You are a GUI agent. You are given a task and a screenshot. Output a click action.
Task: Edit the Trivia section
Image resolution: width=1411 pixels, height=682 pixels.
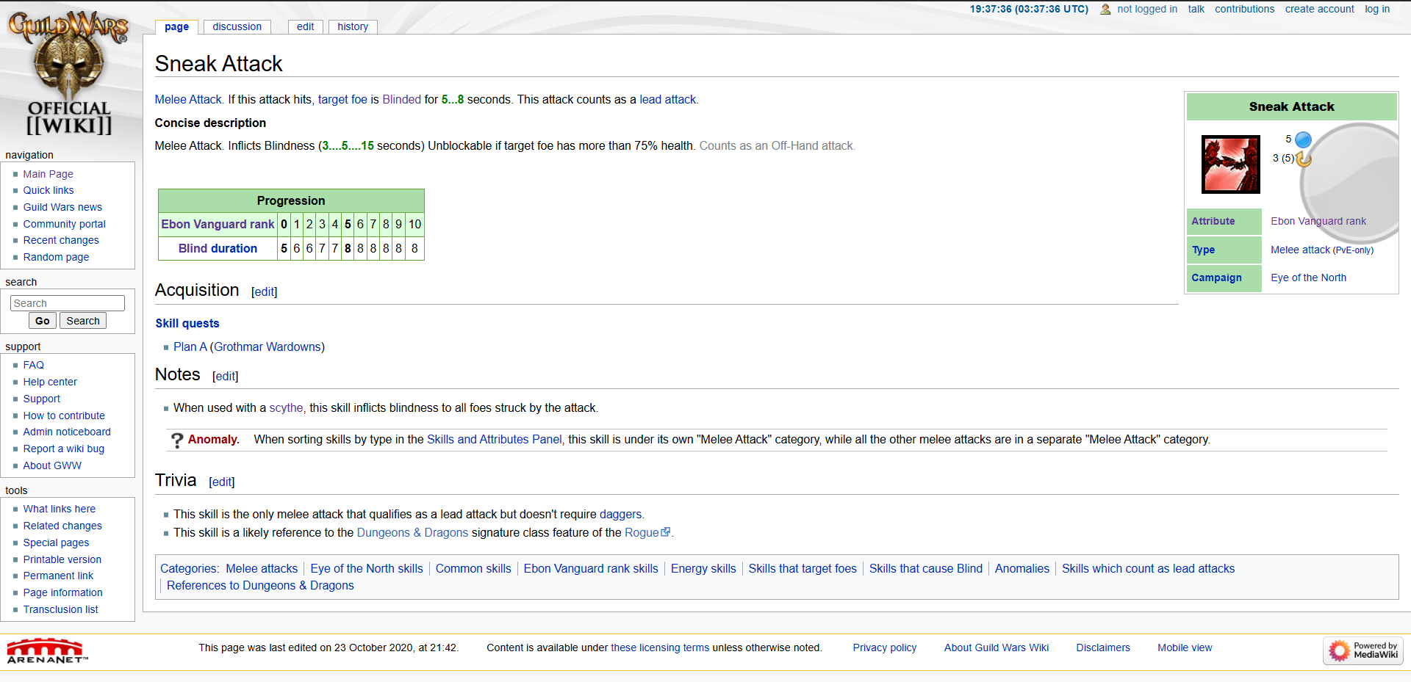221,482
